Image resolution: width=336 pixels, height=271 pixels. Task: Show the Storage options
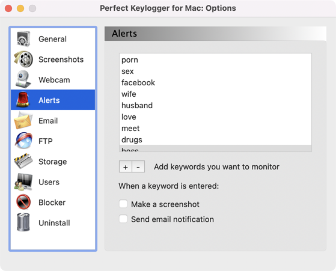[53, 162]
